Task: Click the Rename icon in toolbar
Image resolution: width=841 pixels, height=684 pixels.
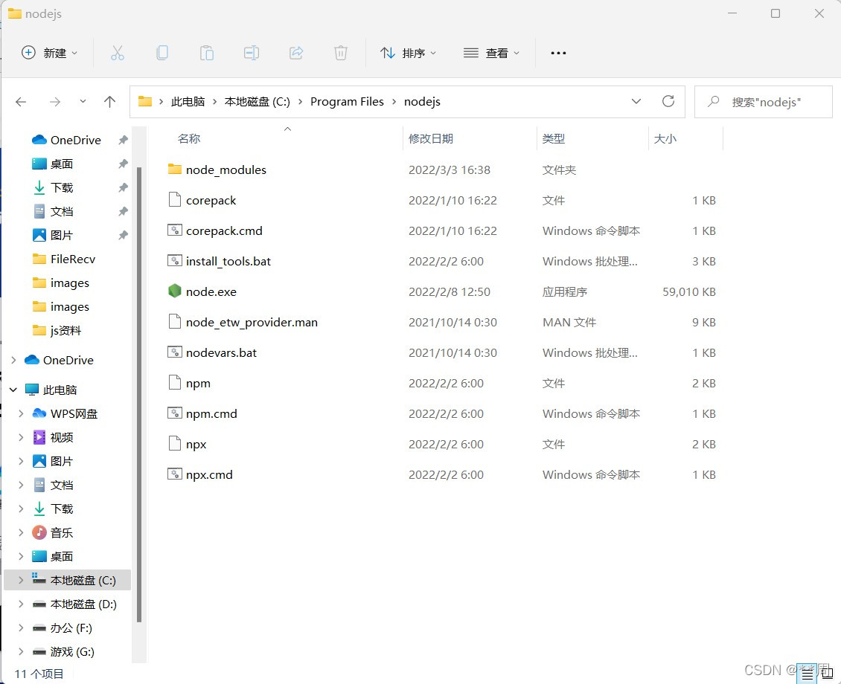Action: point(251,53)
